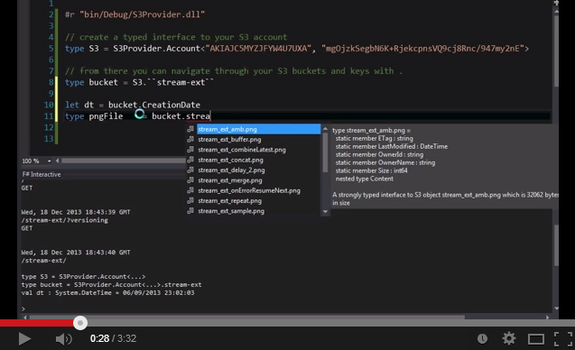Image resolution: width=575 pixels, height=350 pixels.
Task: Click the F# Interactive panel title
Action: click(x=42, y=174)
